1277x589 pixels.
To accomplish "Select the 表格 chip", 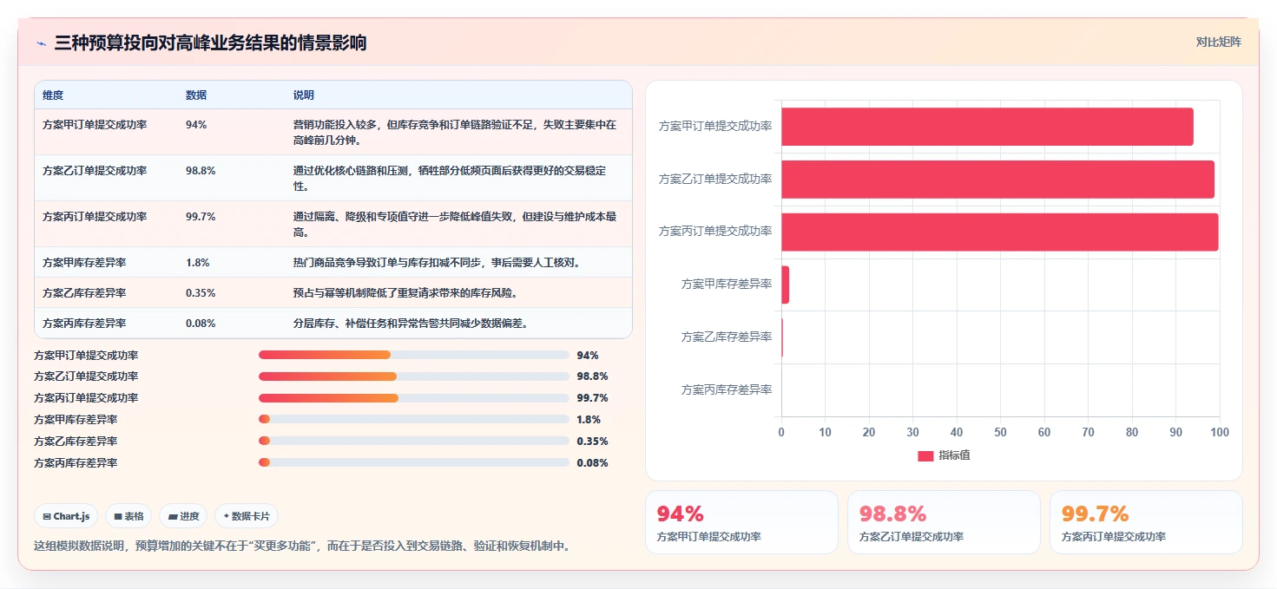I will click(x=128, y=516).
